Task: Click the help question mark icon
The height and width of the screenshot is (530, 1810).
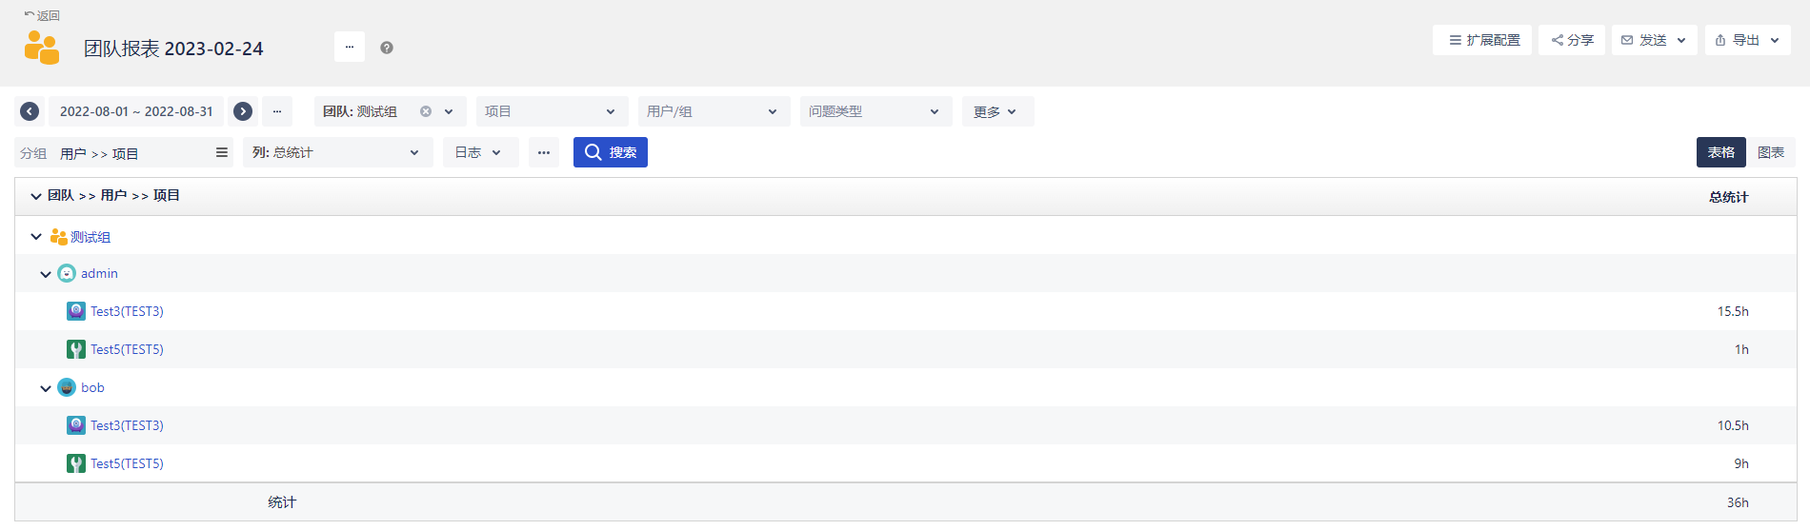Action: click(387, 48)
